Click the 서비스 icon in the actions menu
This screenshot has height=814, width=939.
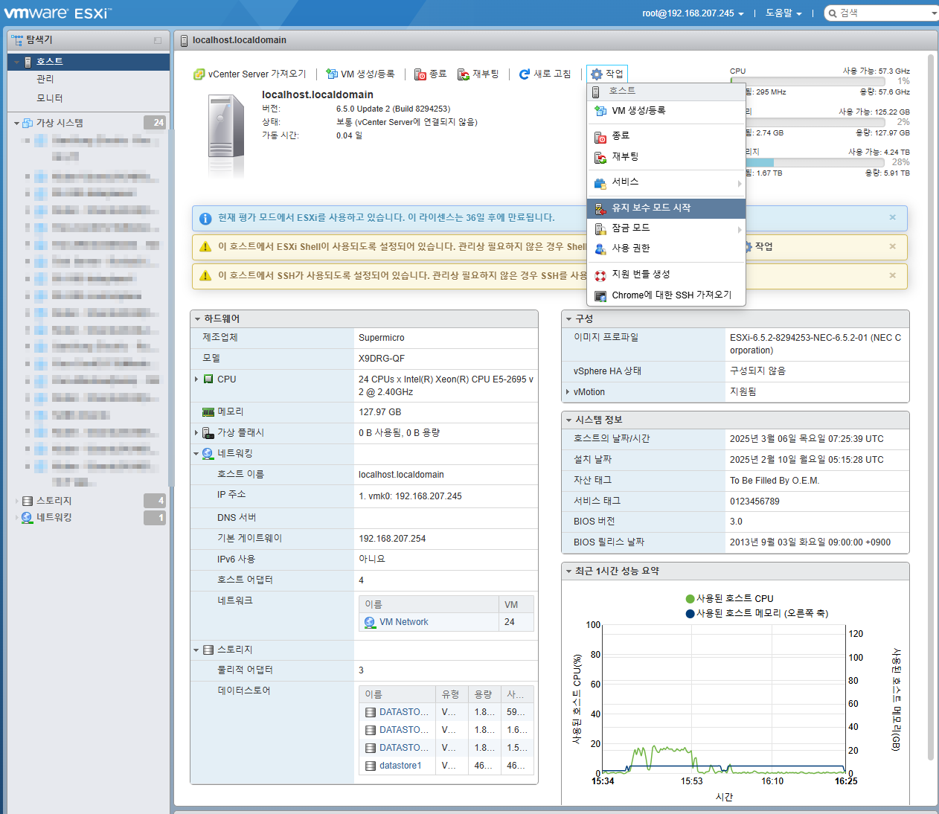pos(600,183)
